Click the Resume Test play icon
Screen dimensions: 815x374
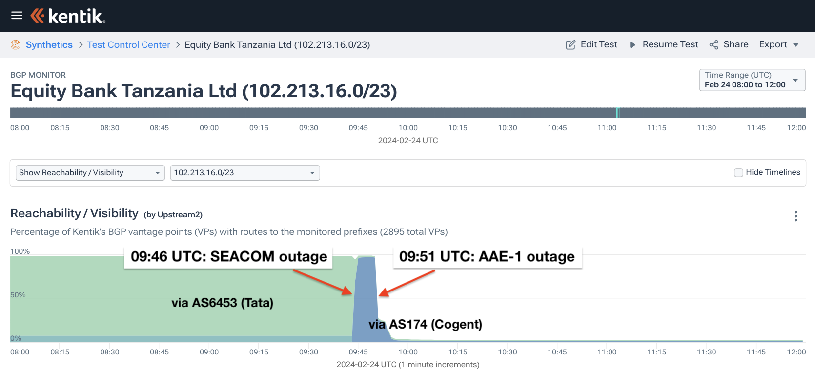click(x=632, y=45)
